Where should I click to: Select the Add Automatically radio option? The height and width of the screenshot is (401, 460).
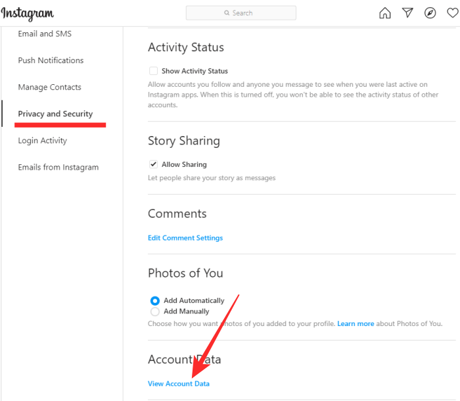155,300
